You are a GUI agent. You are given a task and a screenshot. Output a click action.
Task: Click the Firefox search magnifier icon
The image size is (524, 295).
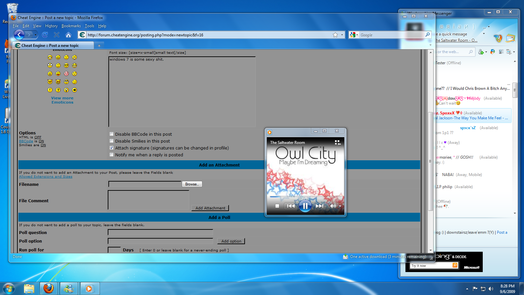[427, 34]
